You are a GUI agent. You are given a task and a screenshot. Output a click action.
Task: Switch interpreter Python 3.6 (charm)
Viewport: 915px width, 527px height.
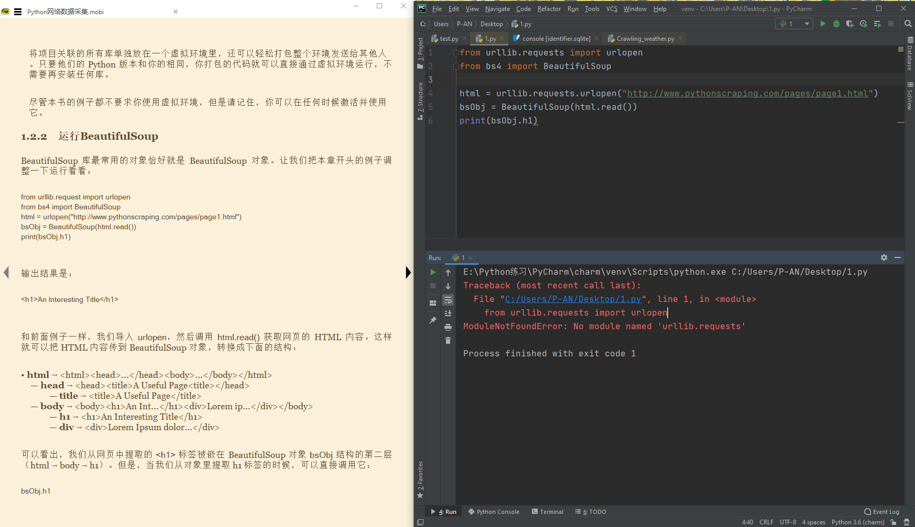[858, 522]
